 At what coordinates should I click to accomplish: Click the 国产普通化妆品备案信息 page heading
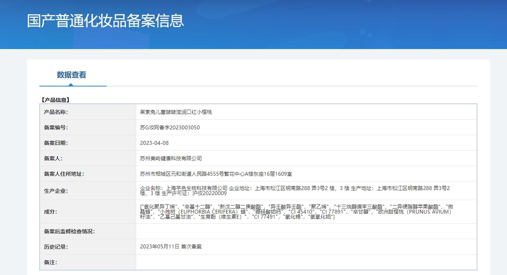click(x=105, y=21)
